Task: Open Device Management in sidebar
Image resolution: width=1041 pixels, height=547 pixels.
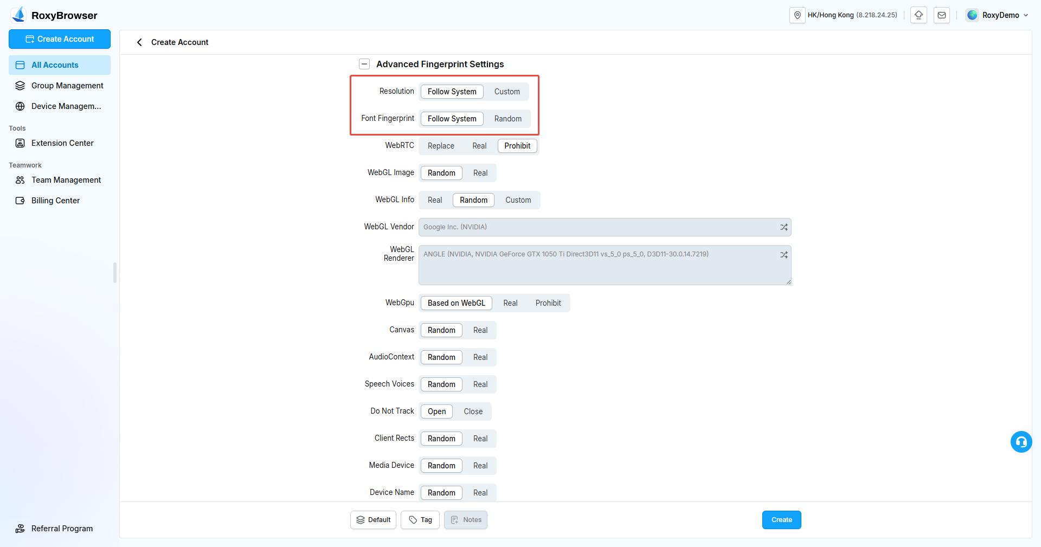Action: point(60,106)
